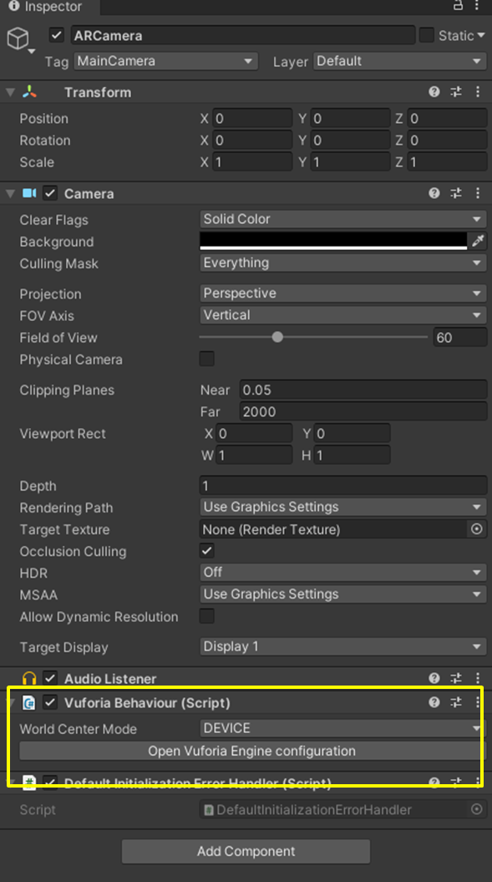Edit the ARCamera name field
The height and width of the screenshot is (882, 492).
[x=243, y=35]
